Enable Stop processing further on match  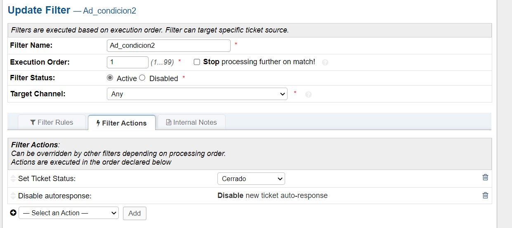(x=197, y=62)
